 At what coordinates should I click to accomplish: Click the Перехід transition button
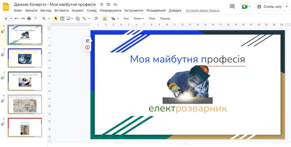point(165,18)
